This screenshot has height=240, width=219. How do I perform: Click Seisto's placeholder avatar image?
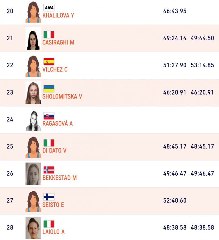(33, 201)
